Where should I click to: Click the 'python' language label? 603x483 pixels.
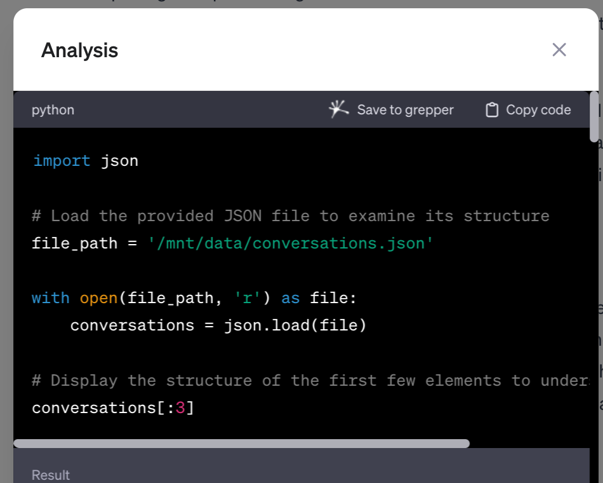pyautogui.click(x=53, y=110)
